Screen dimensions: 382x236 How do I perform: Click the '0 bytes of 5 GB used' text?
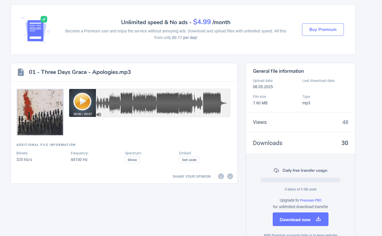point(301,189)
